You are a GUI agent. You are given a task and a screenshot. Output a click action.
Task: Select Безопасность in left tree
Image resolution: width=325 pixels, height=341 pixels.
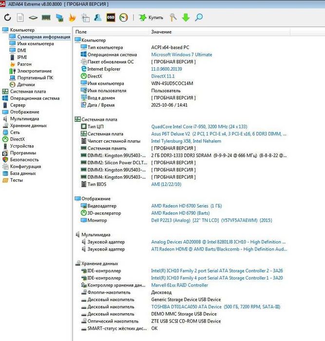click(x=24, y=160)
